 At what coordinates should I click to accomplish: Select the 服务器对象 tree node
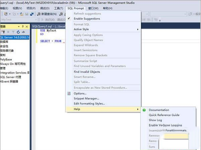[7, 51]
